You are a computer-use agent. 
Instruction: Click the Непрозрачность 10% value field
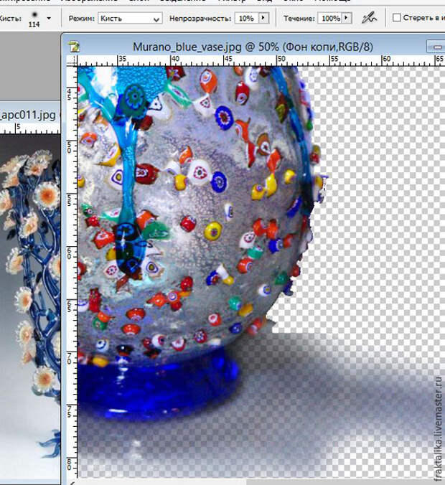pyautogui.click(x=245, y=18)
